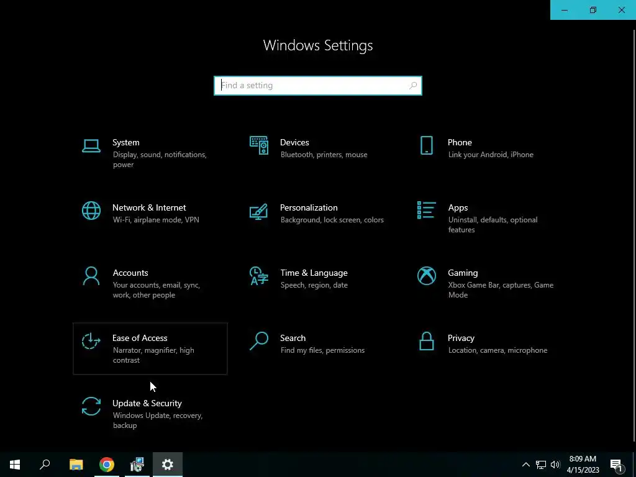This screenshot has width=636, height=477.
Task: Open the Apps settings title
Action: coord(458,207)
